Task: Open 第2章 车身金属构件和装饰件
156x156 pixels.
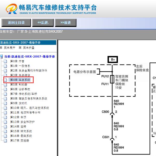Action: (x=29, y=70)
